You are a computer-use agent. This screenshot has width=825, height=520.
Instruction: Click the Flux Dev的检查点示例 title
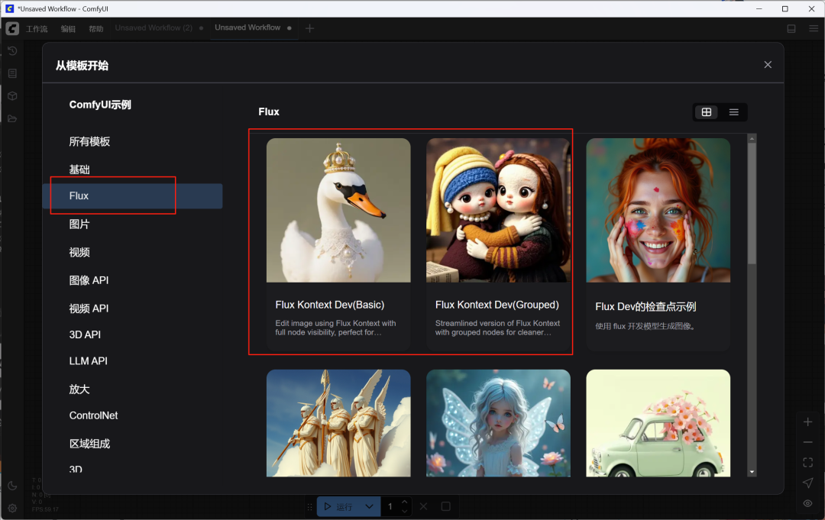(x=645, y=306)
